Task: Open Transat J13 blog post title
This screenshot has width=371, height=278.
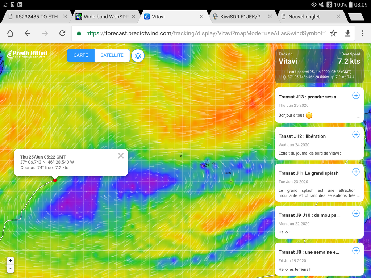Action: (x=309, y=97)
